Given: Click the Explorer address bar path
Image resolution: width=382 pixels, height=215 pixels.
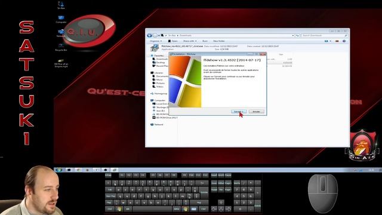Looking at the screenshot, I should pos(227,36).
